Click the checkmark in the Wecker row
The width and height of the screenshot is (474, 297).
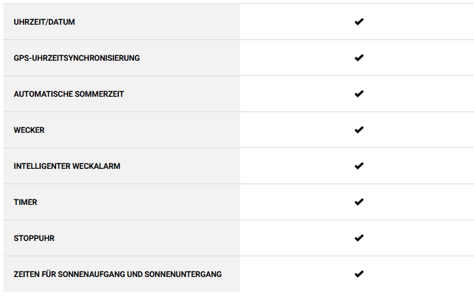point(359,130)
